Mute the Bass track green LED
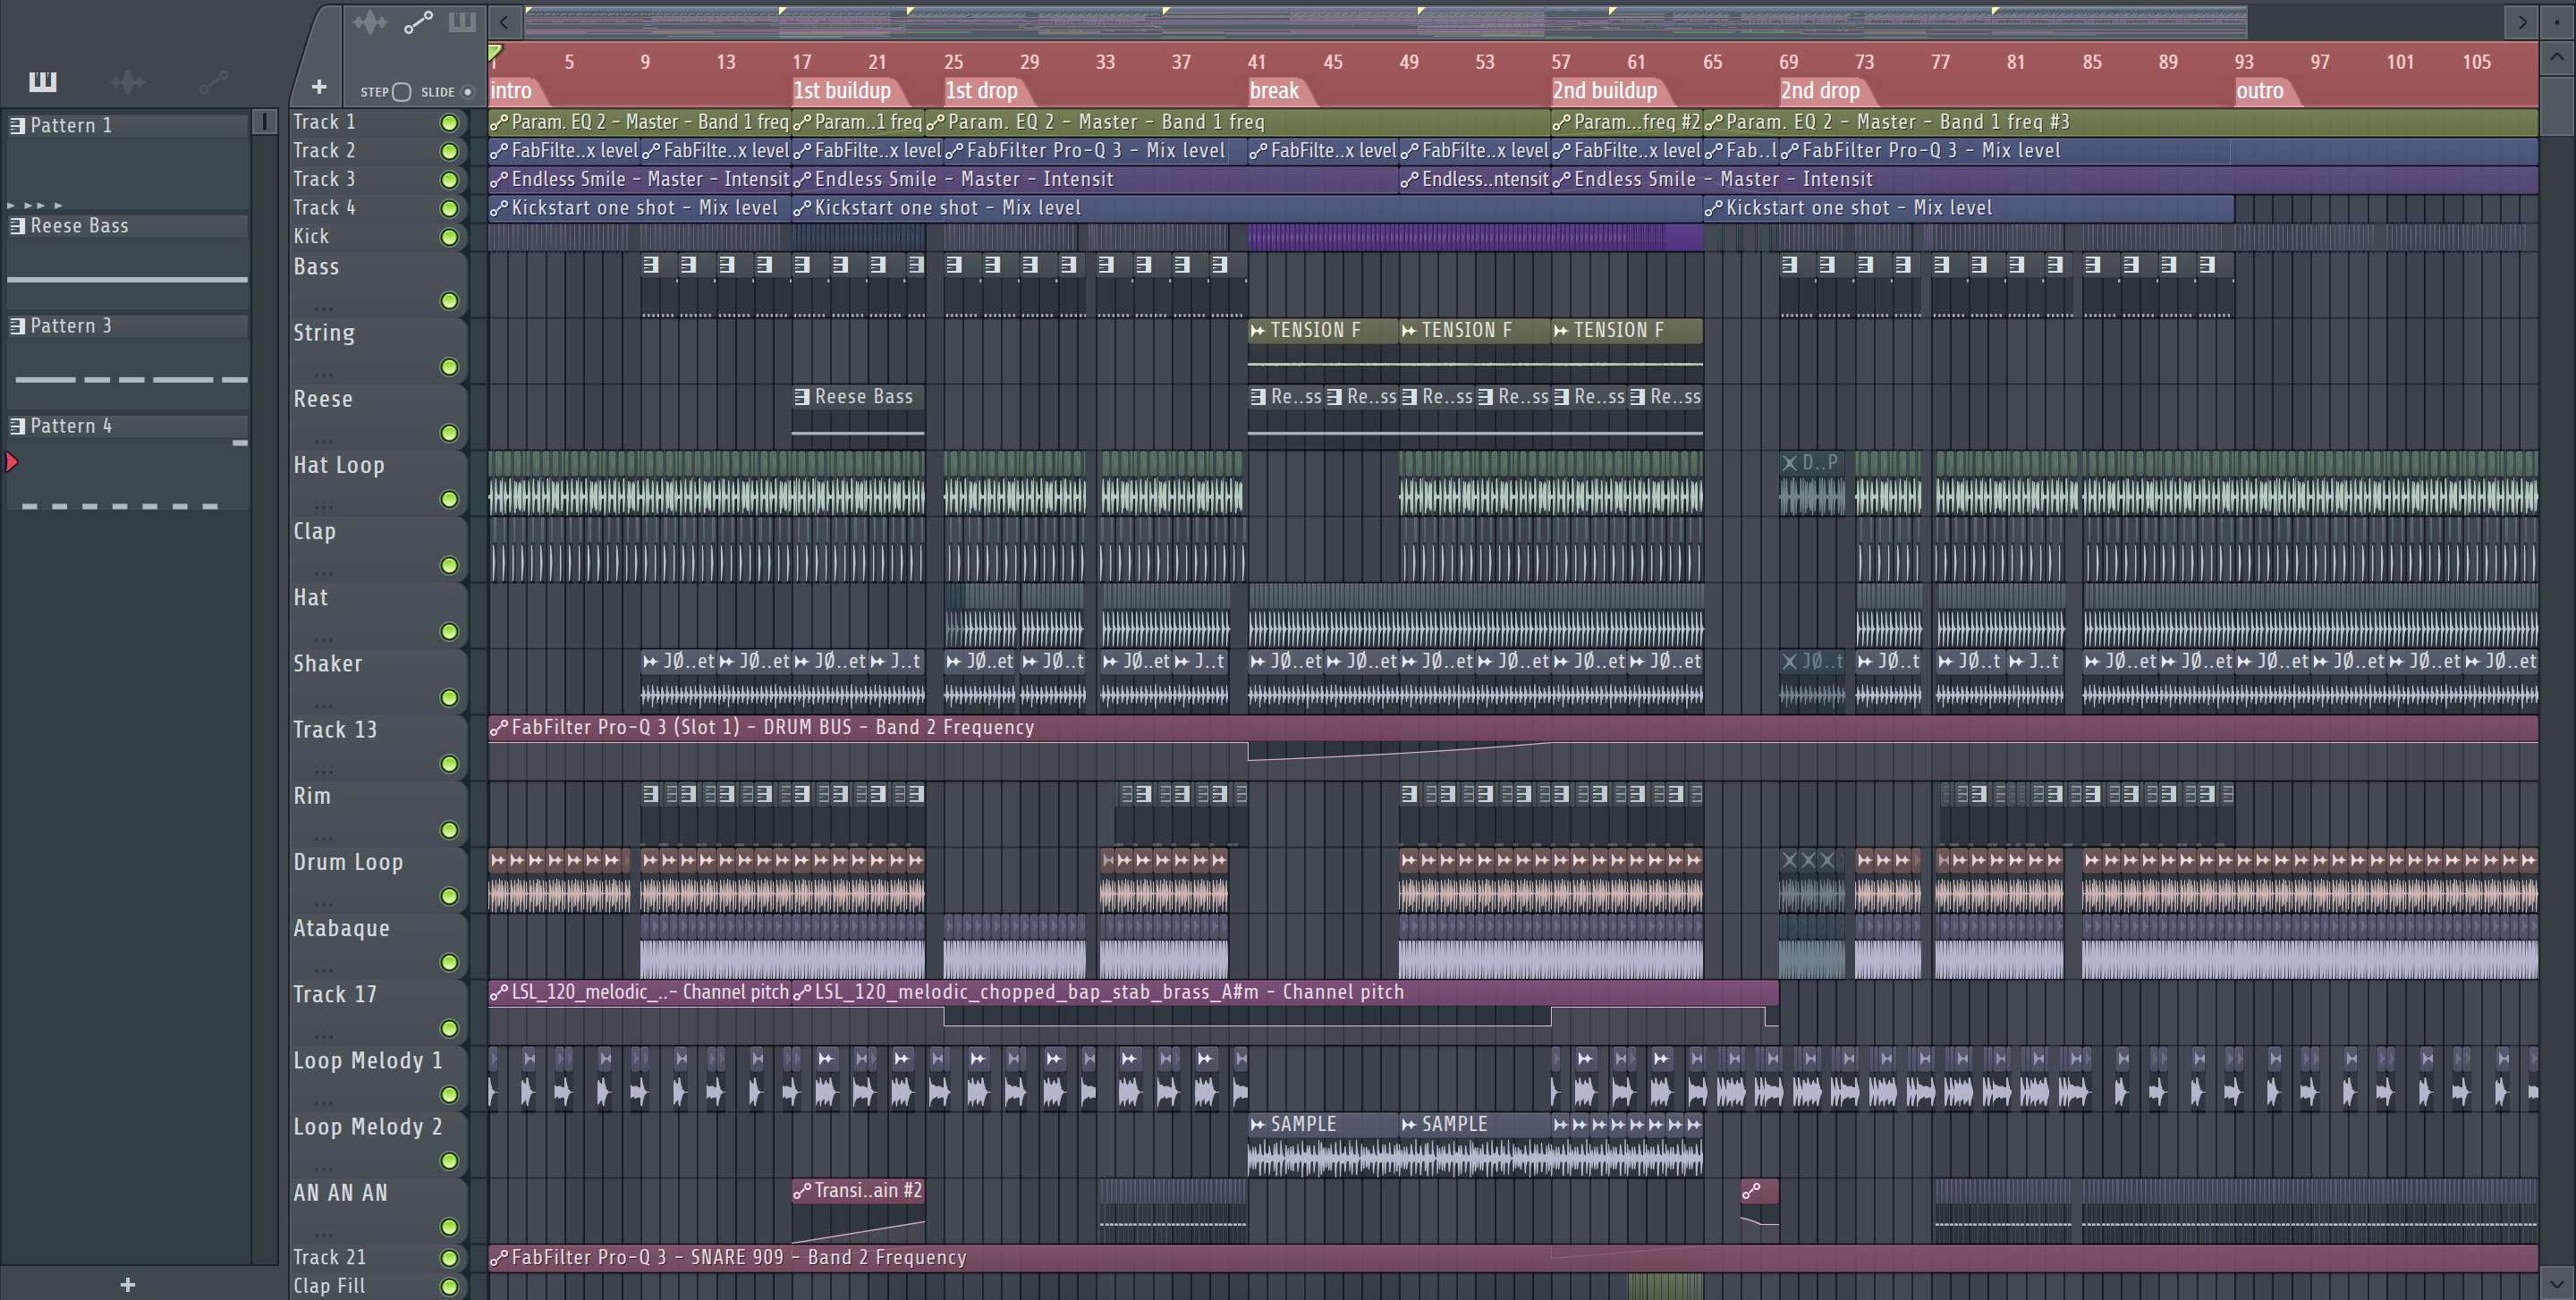The image size is (2576, 1300). [x=450, y=302]
